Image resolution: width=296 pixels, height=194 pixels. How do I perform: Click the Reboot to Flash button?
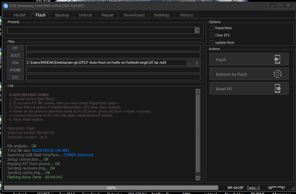pyautogui.click(x=249, y=74)
